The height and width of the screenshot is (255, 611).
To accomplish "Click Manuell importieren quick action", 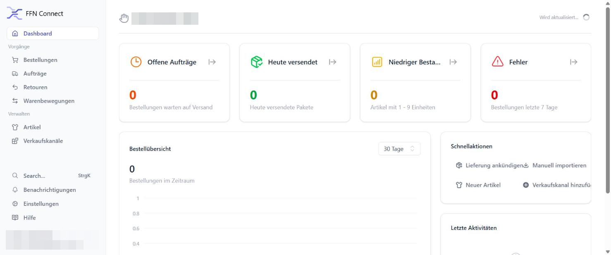I will point(555,165).
